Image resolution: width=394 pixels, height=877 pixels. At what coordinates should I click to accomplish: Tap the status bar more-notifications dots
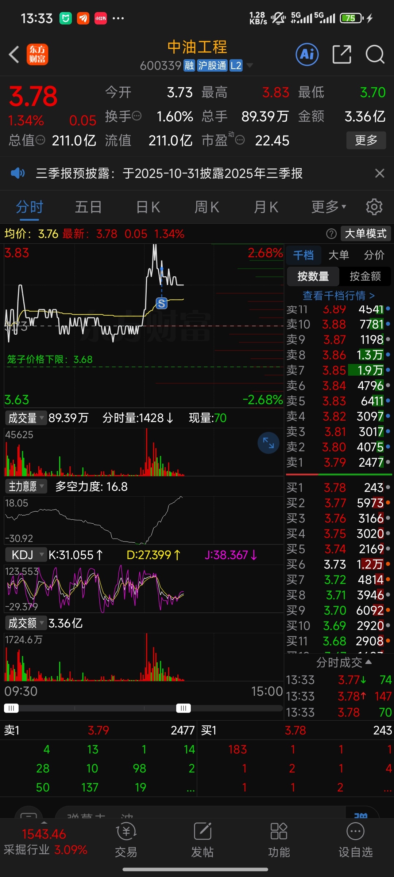click(118, 18)
